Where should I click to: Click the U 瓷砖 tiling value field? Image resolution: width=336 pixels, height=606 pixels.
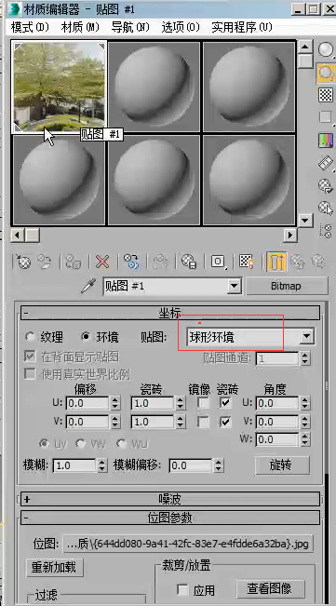pos(153,403)
